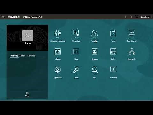The height and width of the screenshot is (115, 153).
Task: Go to Home via header house icon
Action: (126, 17)
